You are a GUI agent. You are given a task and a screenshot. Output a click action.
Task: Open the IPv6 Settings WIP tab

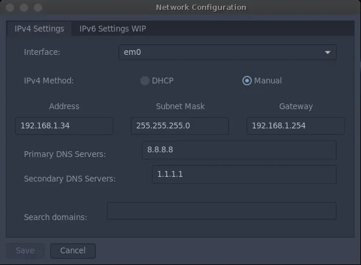(x=113, y=29)
